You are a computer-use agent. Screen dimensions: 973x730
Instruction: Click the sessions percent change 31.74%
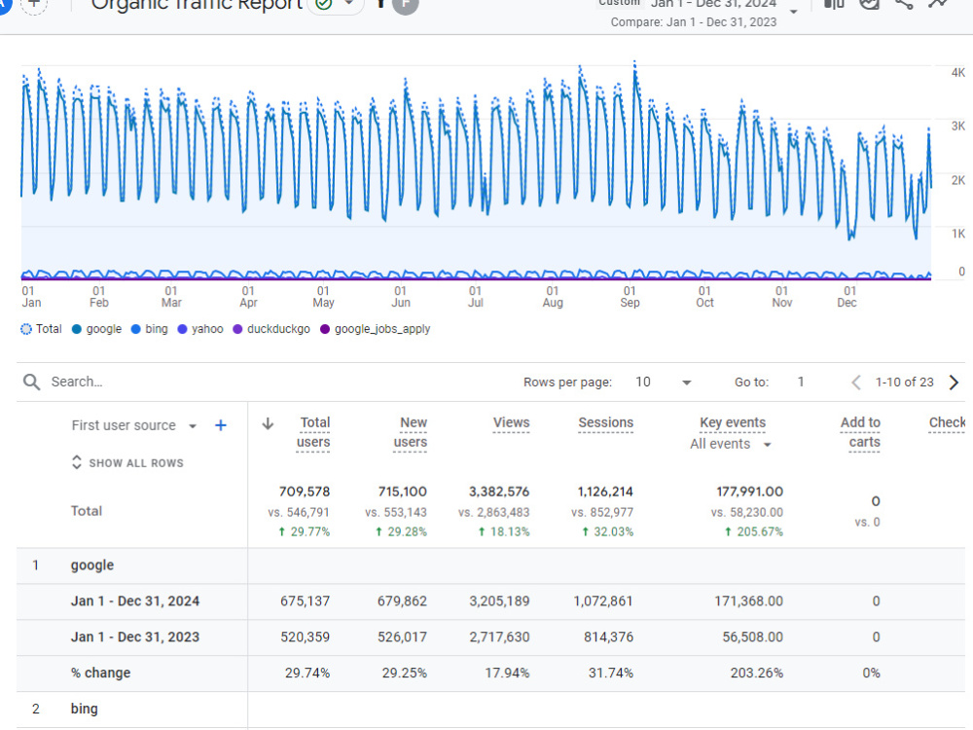[x=611, y=673]
